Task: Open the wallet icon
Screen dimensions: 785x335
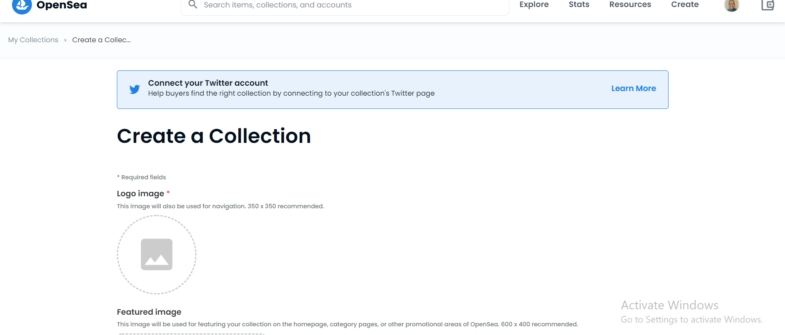Action: [768, 5]
